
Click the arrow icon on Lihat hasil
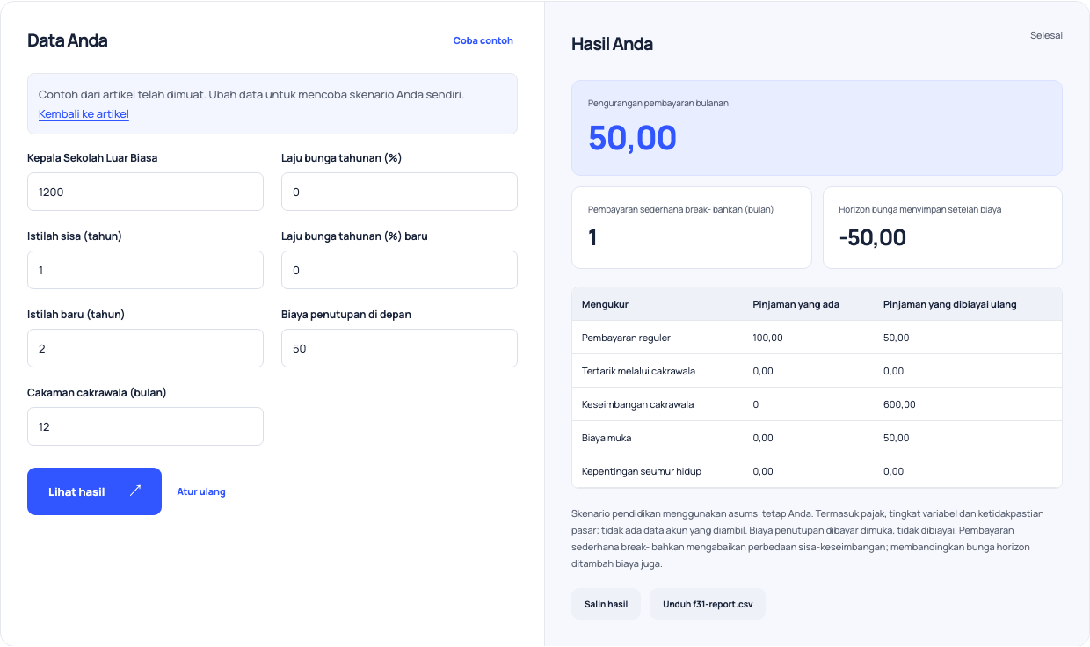point(135,491)
